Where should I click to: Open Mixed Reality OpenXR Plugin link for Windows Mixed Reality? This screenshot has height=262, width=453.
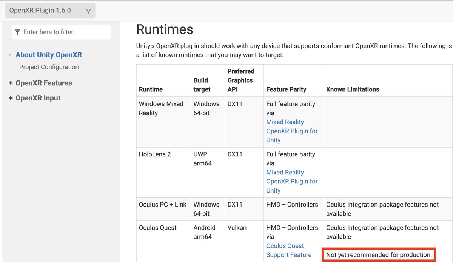click(292, 131)
